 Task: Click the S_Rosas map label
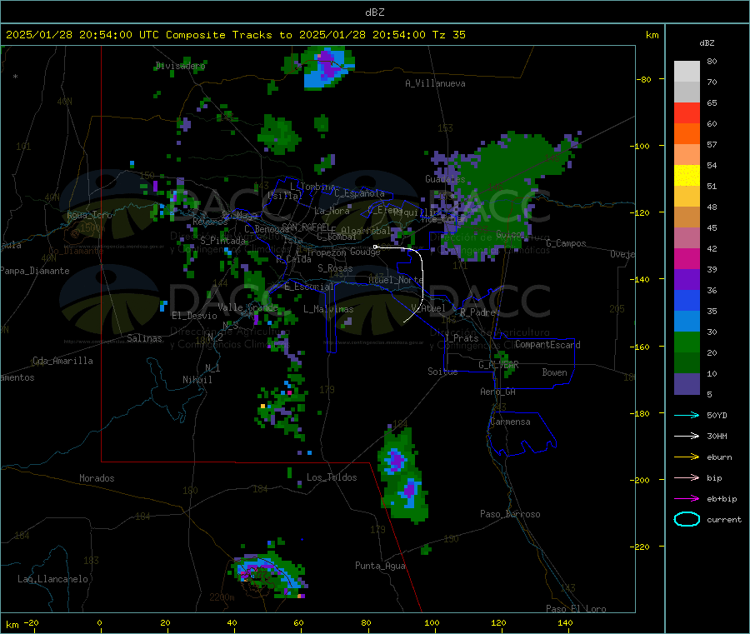(x=335, y=269)
